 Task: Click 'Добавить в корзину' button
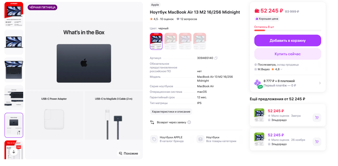point(287,41)
